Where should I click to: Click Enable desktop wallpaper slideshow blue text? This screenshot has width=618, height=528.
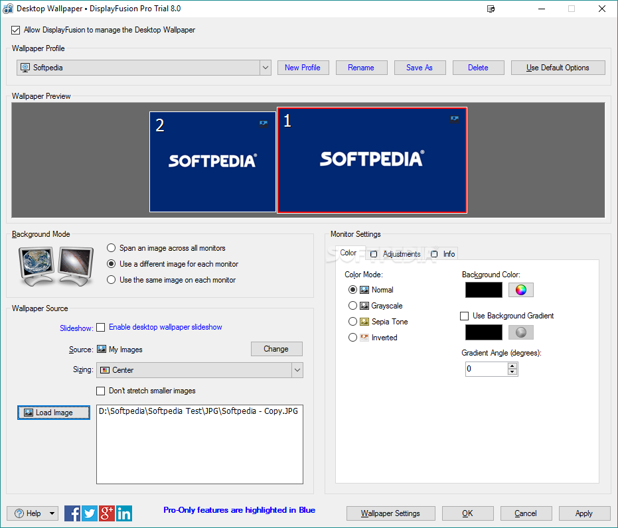click(x=165, y=327)
